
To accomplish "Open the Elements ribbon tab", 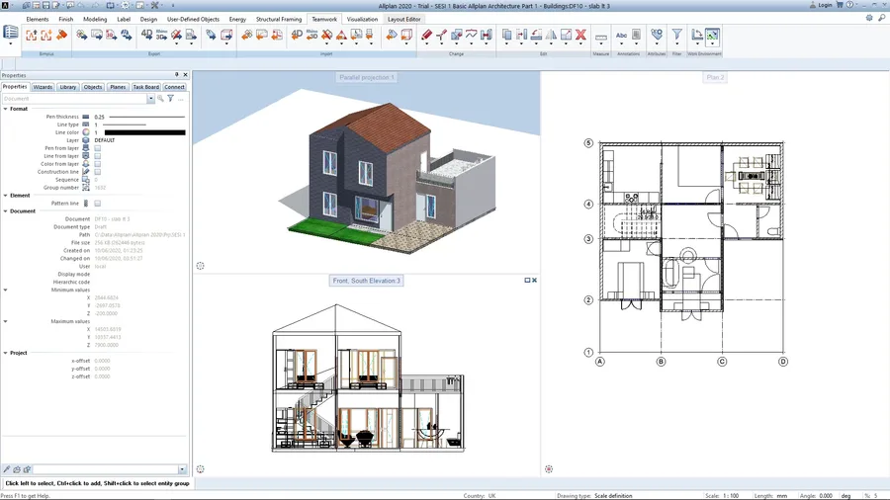I will [x=38, y=20].
